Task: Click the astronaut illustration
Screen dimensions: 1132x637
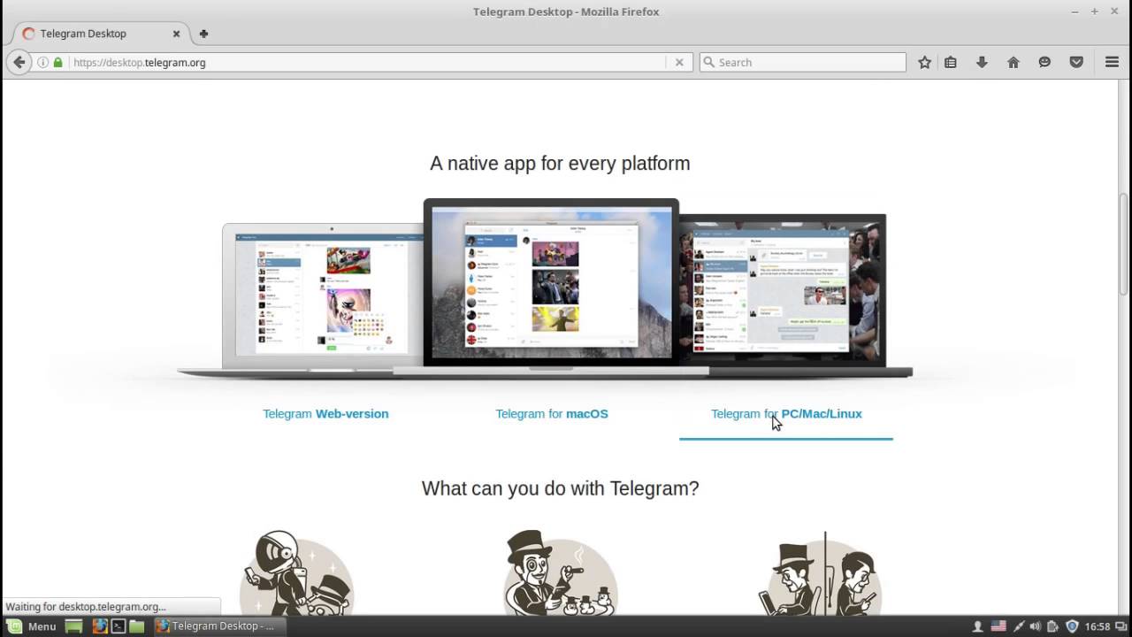Action: pos(297,572)
